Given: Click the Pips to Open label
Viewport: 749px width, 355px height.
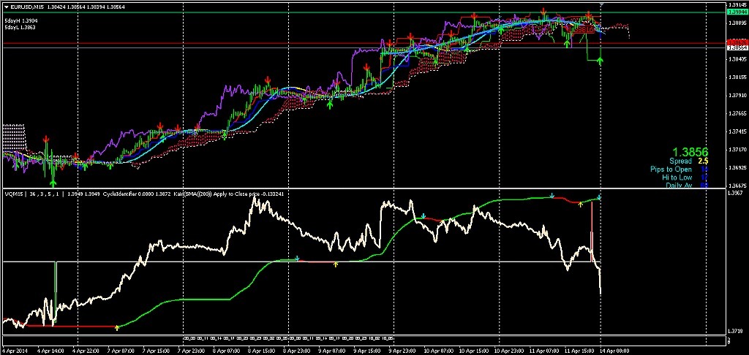Looking at the screenshot, I should point(671,169).
